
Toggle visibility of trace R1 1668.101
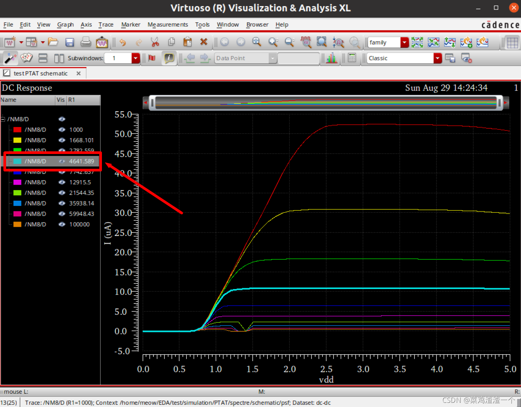coord(62,140)
